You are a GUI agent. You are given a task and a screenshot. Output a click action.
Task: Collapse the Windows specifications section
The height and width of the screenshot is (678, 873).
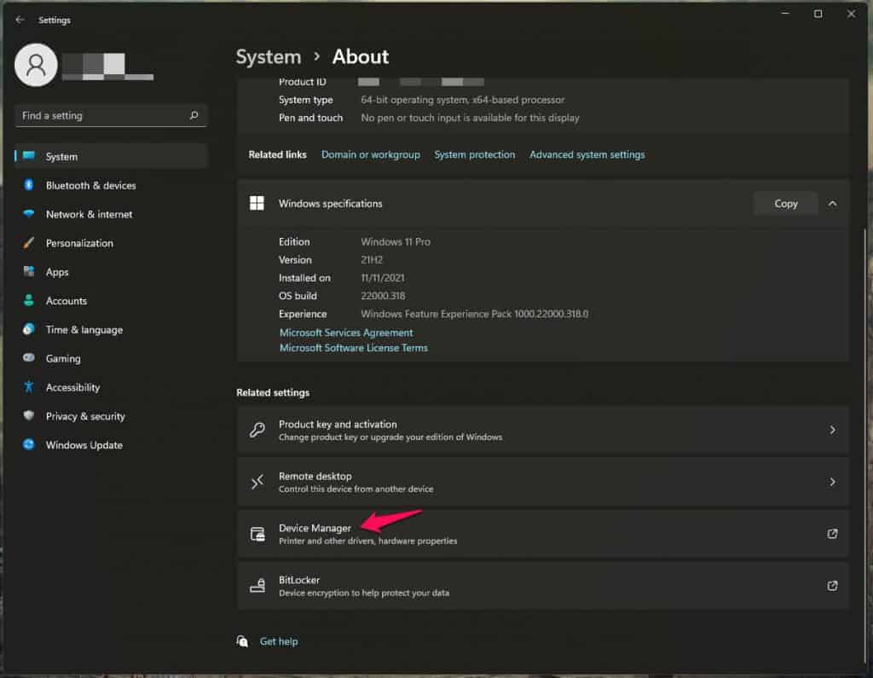point(832,204)
